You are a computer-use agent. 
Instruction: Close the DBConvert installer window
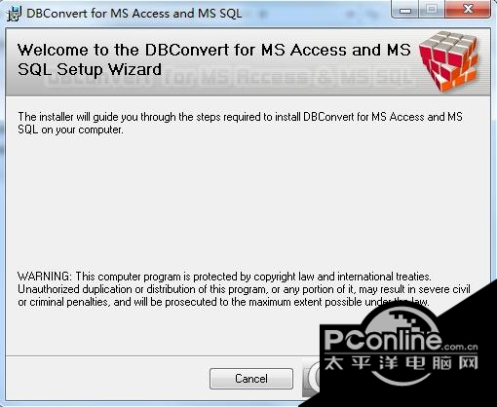468,9
